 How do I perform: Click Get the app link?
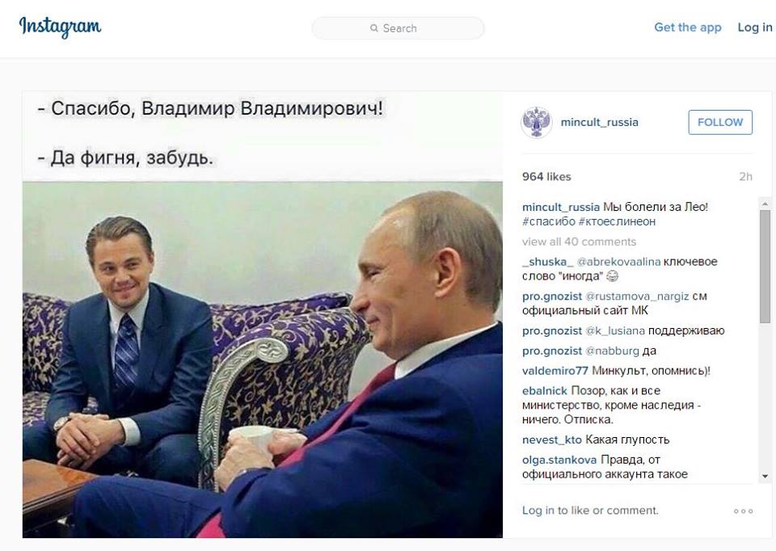687,27
